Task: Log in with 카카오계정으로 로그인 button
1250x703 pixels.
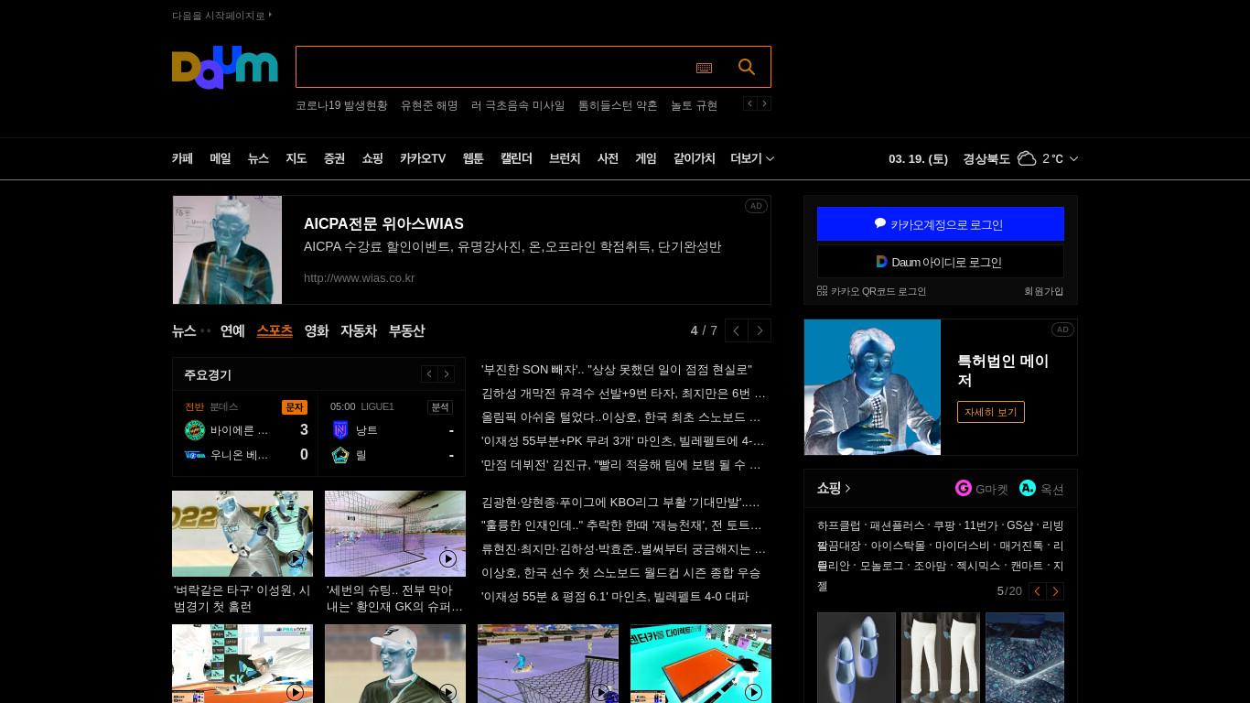Action: (941, 224)
